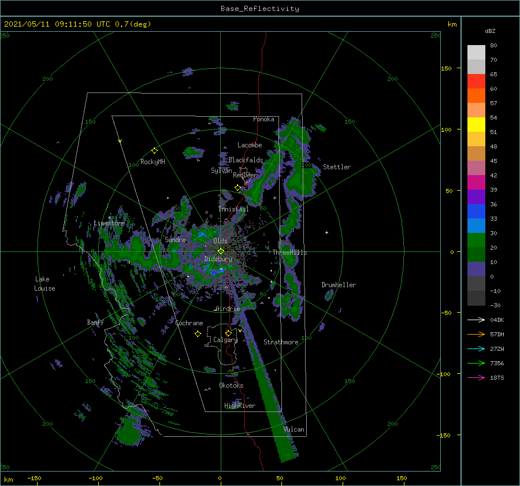The image size is (520, 486).
Task: Click the Drumheller city label
Action: [339, 285]
